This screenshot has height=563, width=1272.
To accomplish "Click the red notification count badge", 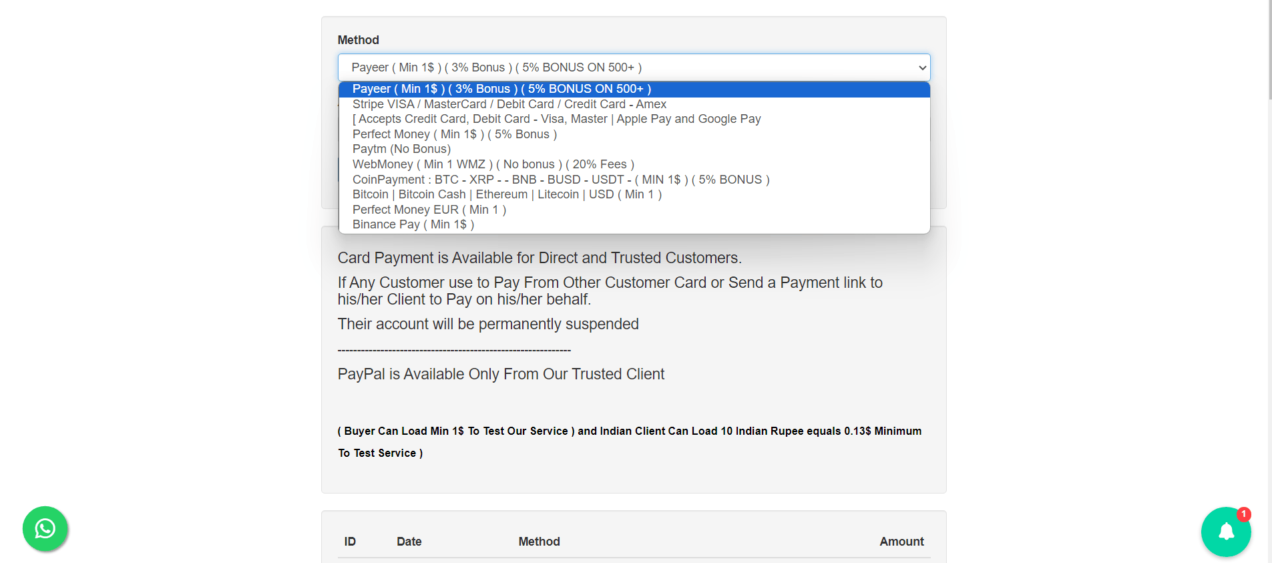I will coord(1243,514).
